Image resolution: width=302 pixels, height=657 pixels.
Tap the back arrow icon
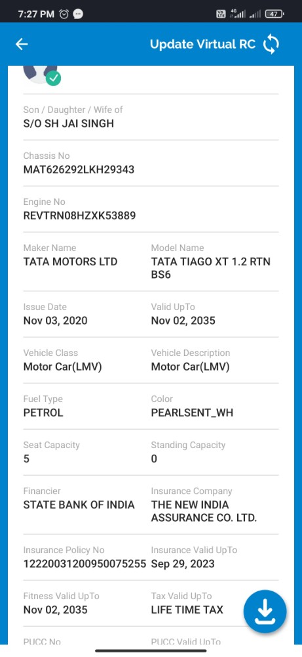(22, 44)
